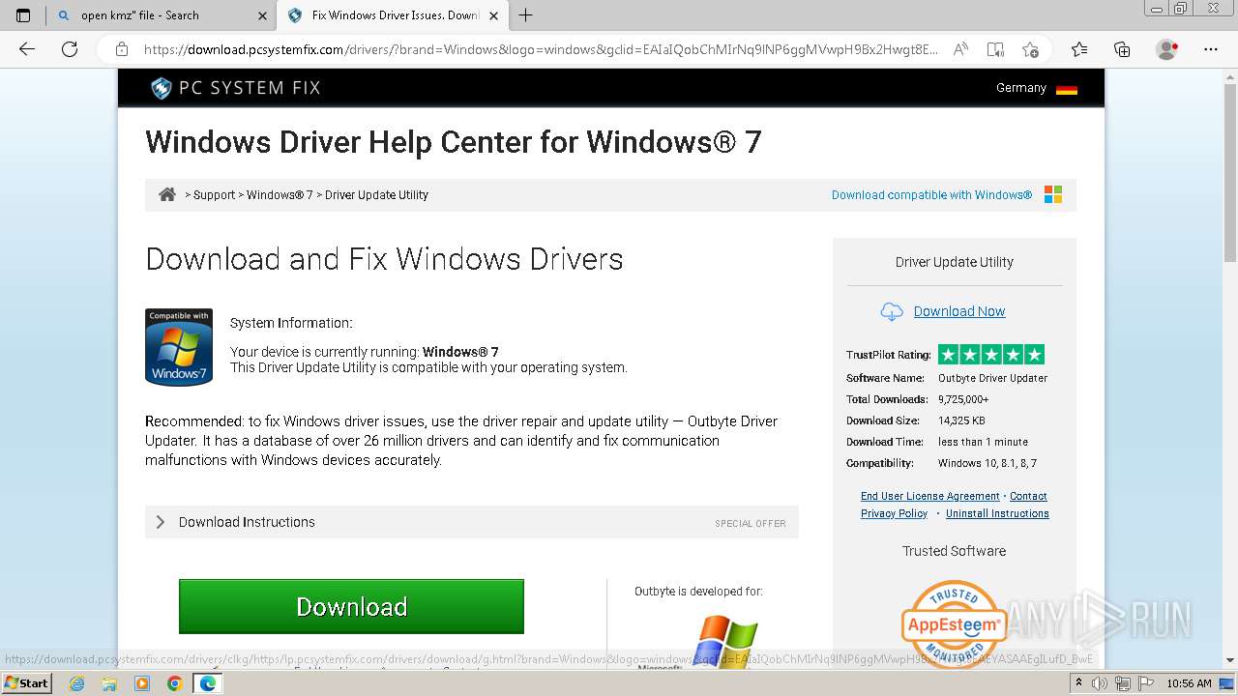Open the Collections icon
Viewport: 1238px width, 696px height.
click(x=1122, y=49)
